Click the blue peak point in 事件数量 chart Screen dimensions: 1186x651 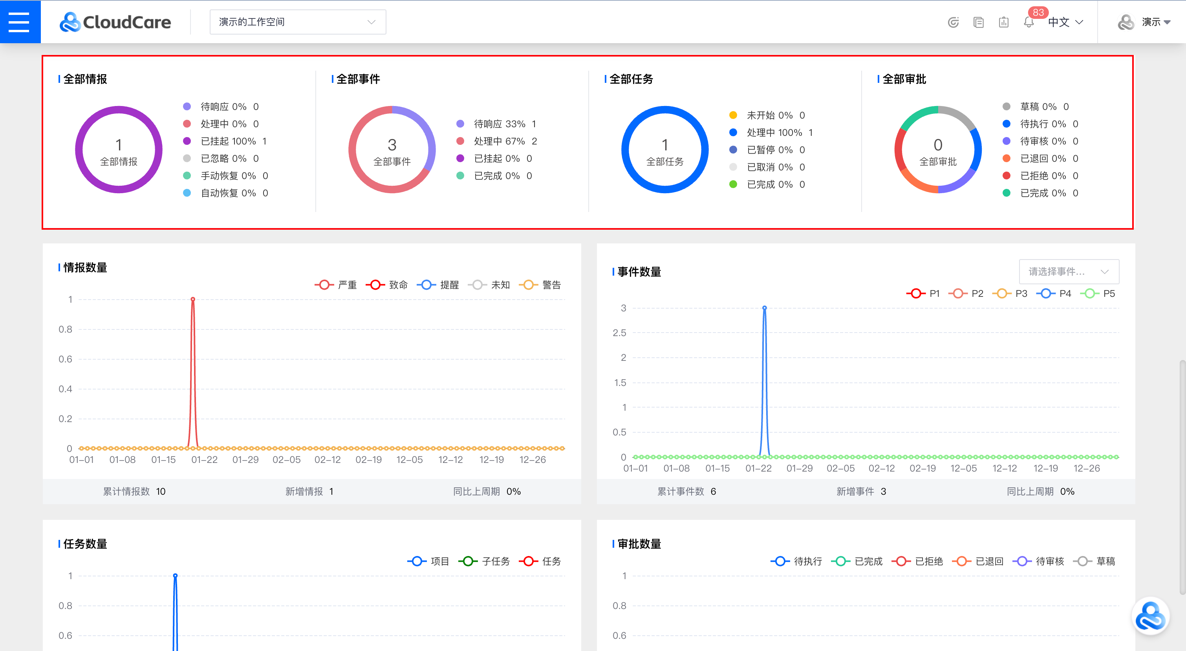coord(764,308)
